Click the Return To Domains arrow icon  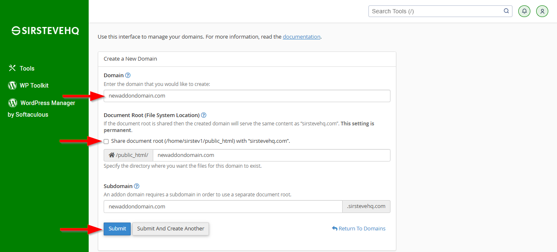pos(335,229)
